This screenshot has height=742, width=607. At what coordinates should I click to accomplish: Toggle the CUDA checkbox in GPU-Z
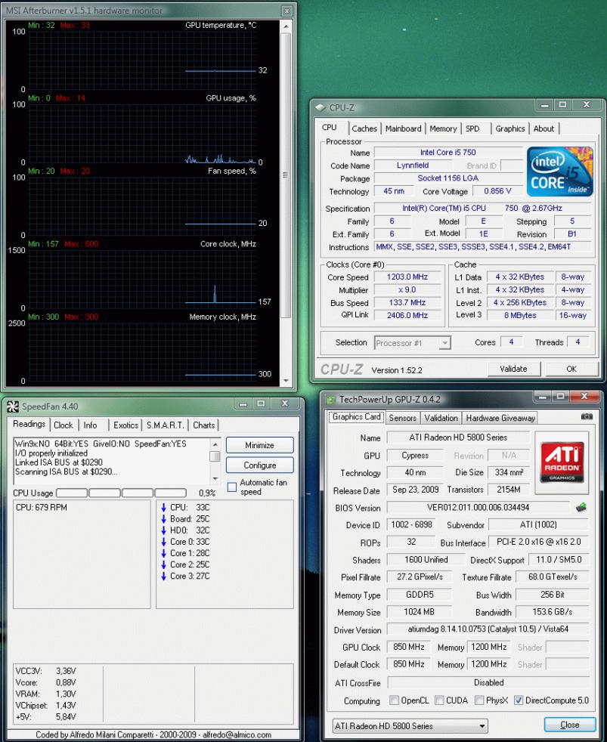pyautogui.click(x=439, y=700)
